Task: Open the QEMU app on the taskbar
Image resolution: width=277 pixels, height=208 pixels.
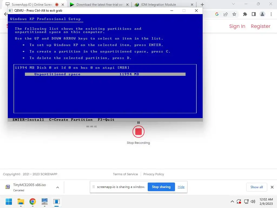Action: (x=57, y=201)
